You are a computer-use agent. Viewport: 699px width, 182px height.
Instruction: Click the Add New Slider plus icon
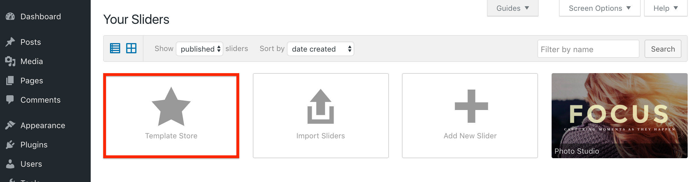tap(471, 106)
